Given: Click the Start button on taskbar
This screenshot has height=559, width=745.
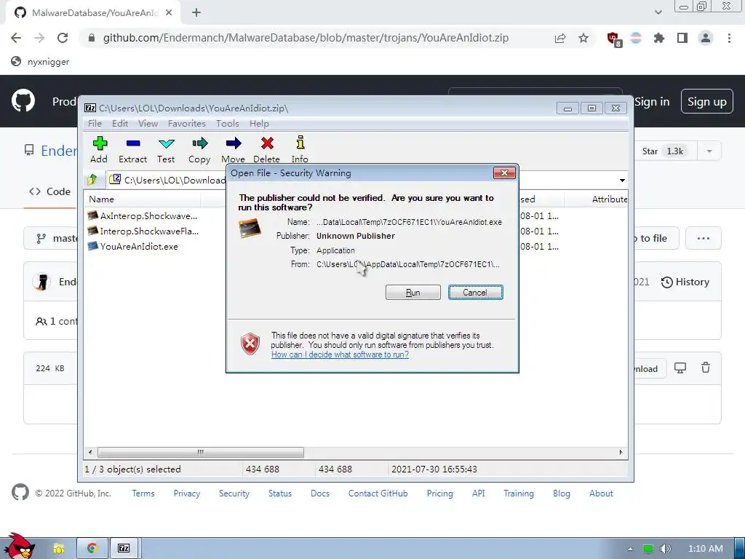Looking at the screenshot, I should 20,547.
